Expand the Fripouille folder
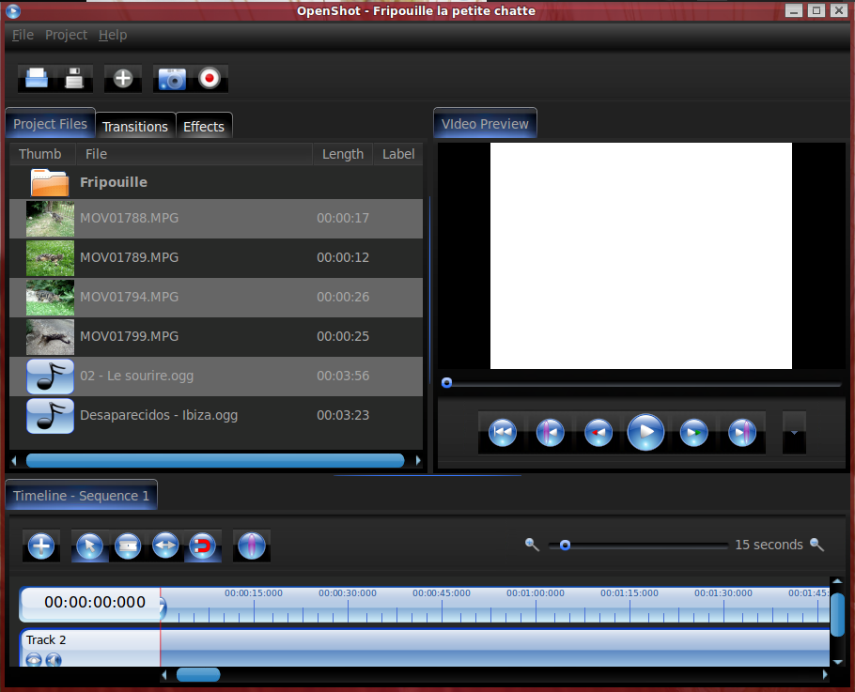 (x=50, y=182)
